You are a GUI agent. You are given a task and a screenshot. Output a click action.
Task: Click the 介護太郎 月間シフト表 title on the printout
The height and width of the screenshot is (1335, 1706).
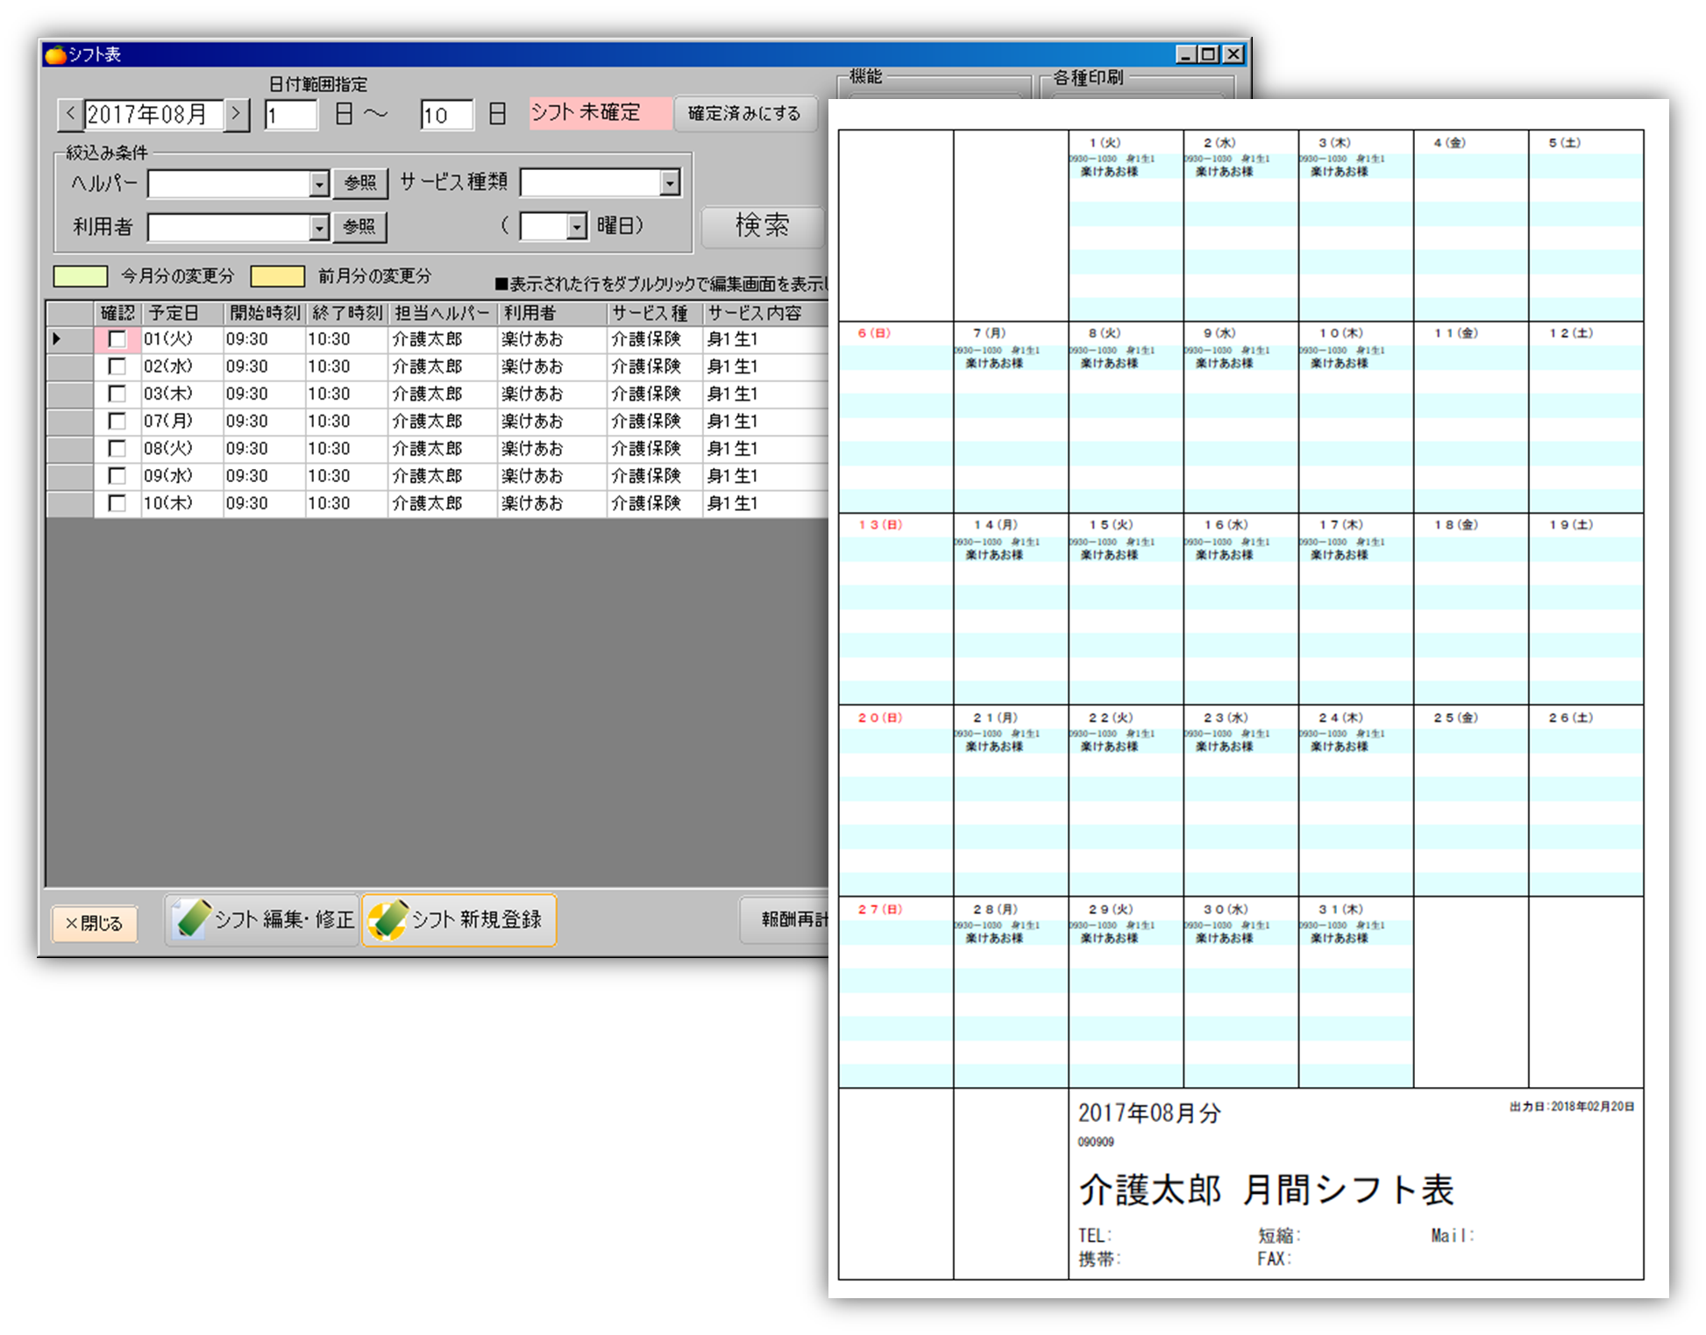[x=1266, y=1189]
